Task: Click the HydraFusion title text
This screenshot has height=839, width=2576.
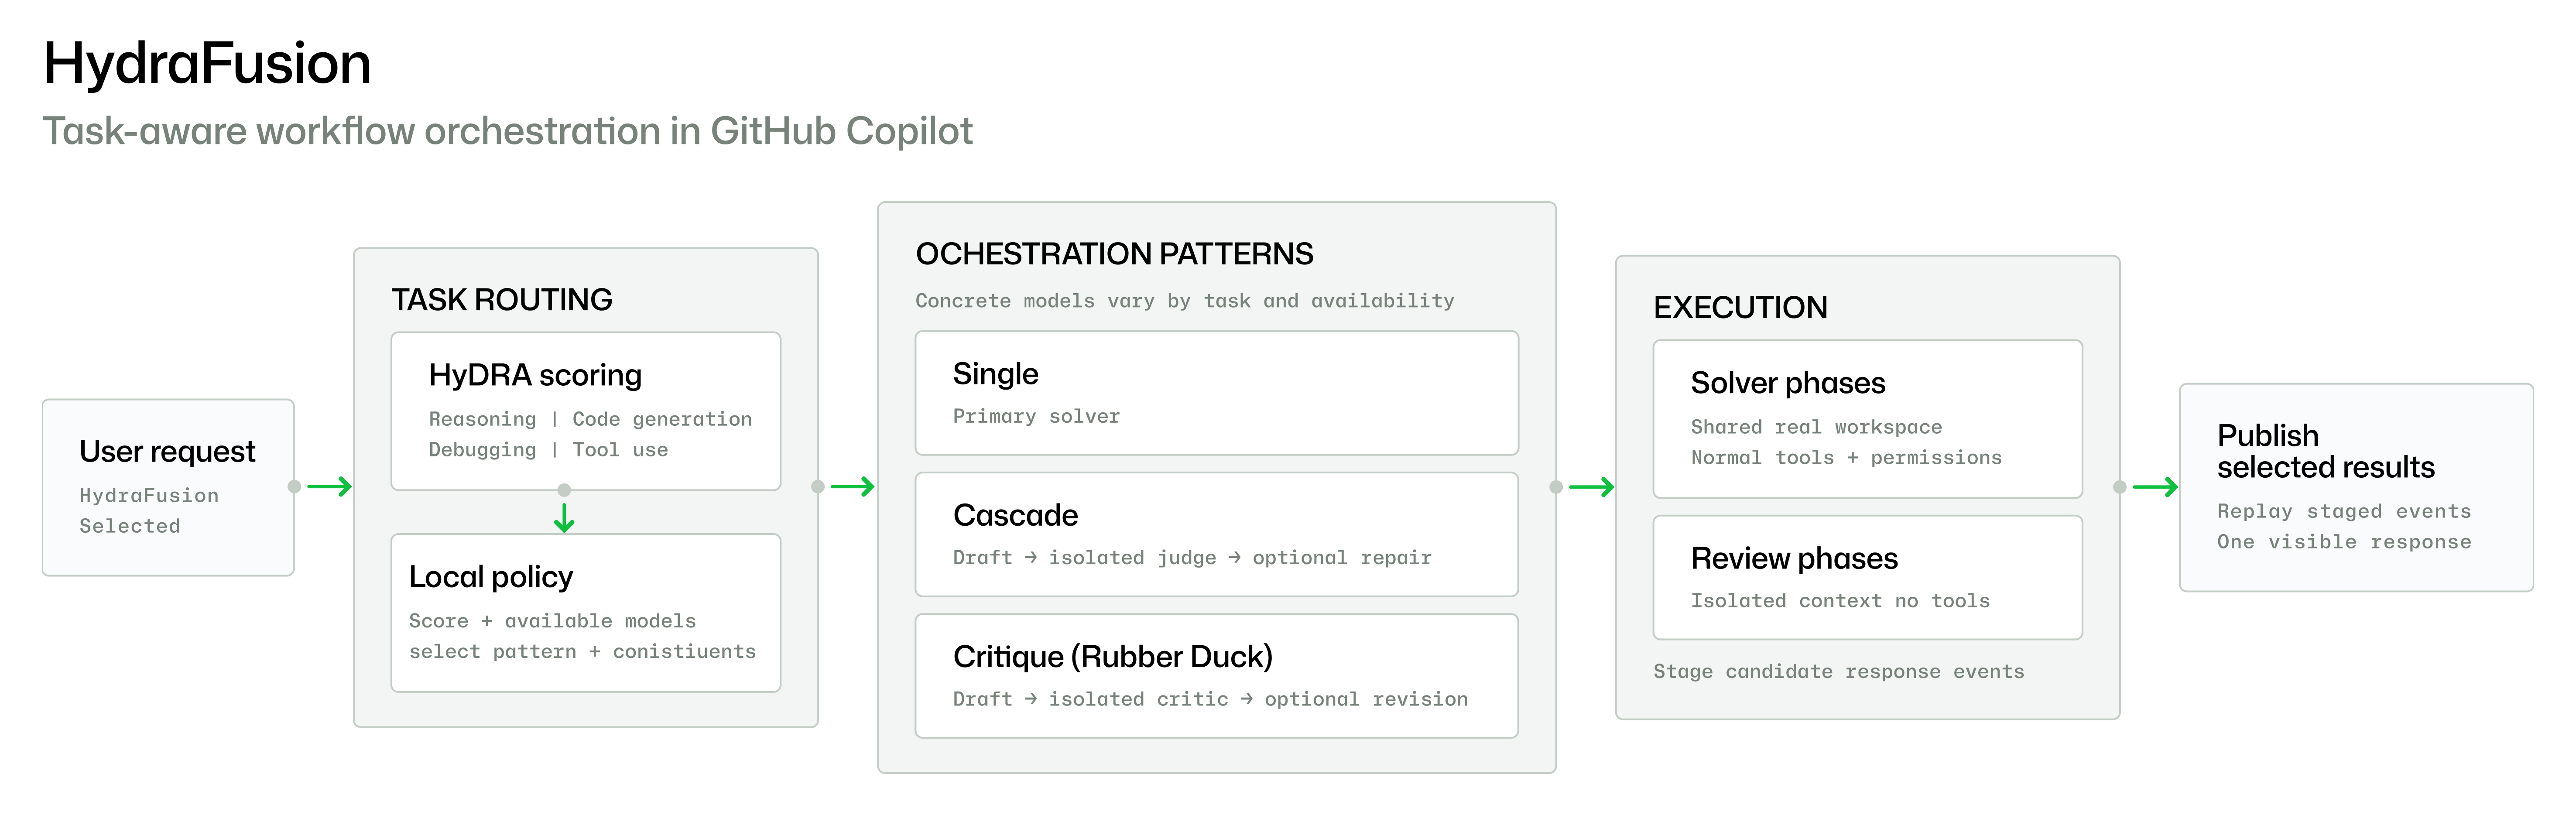Action: [207, 63]
